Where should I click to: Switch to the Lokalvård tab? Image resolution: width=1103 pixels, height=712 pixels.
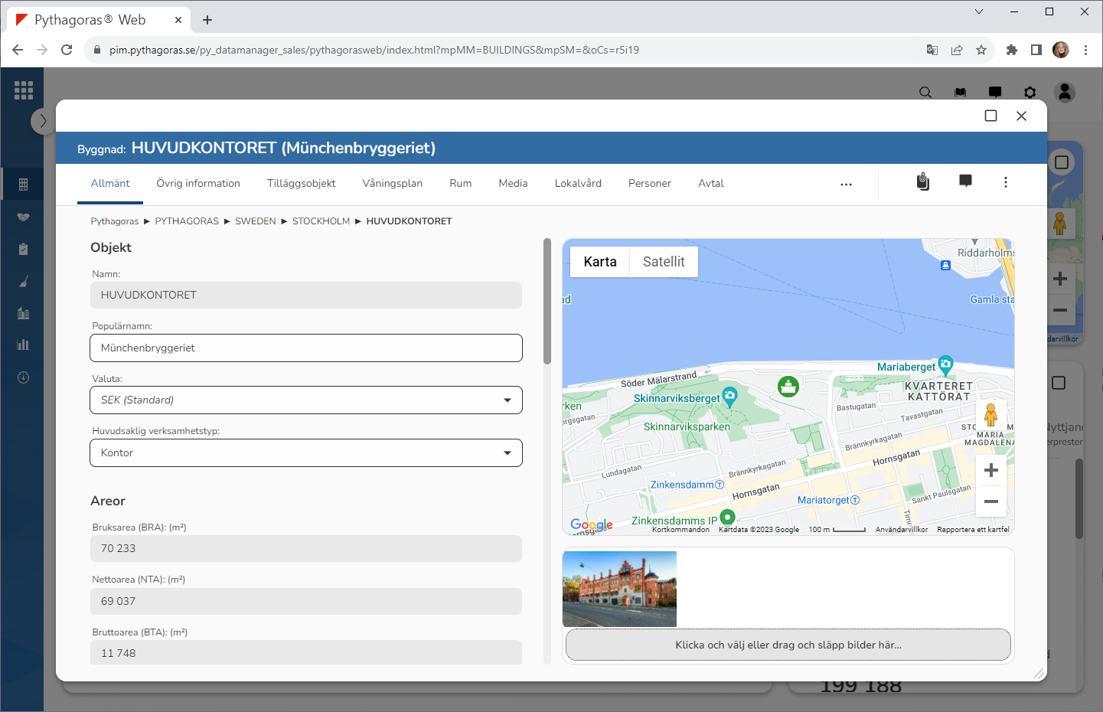[x=578, y=184]
